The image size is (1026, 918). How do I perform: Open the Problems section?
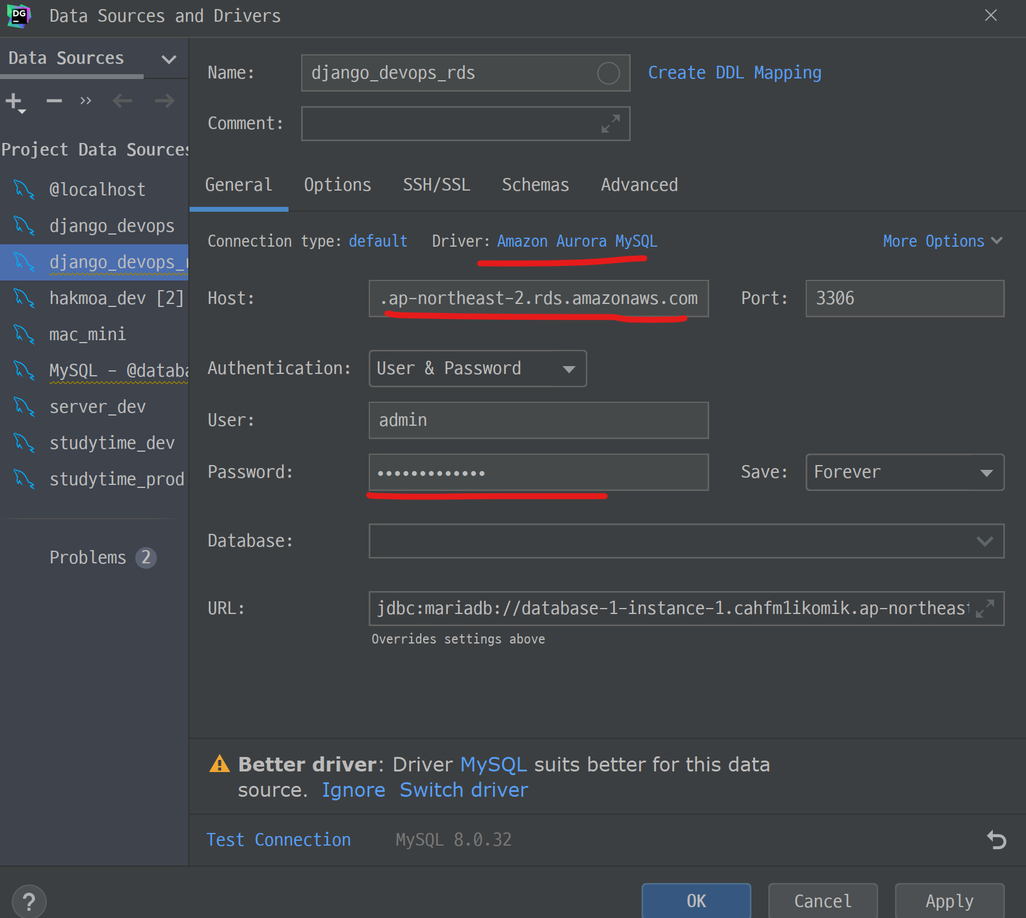[x=88, y=558]
